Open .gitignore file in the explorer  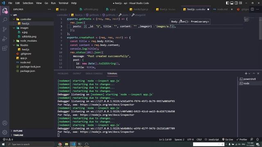32,53
